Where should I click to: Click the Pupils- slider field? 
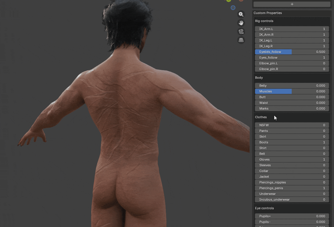[292, 222]
